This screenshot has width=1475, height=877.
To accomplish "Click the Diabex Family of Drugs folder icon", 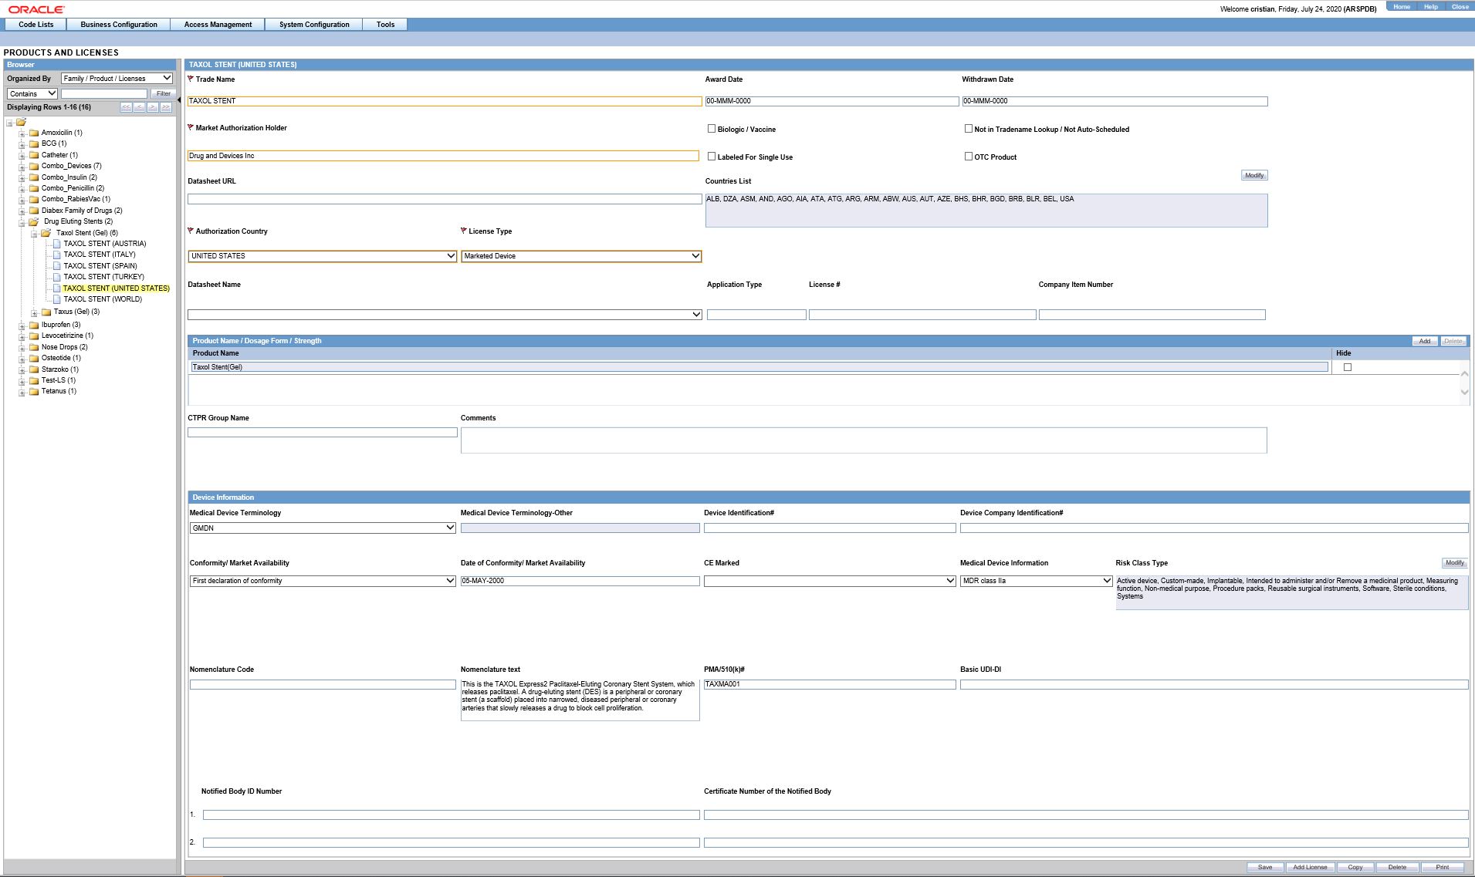I will [34, 211].
